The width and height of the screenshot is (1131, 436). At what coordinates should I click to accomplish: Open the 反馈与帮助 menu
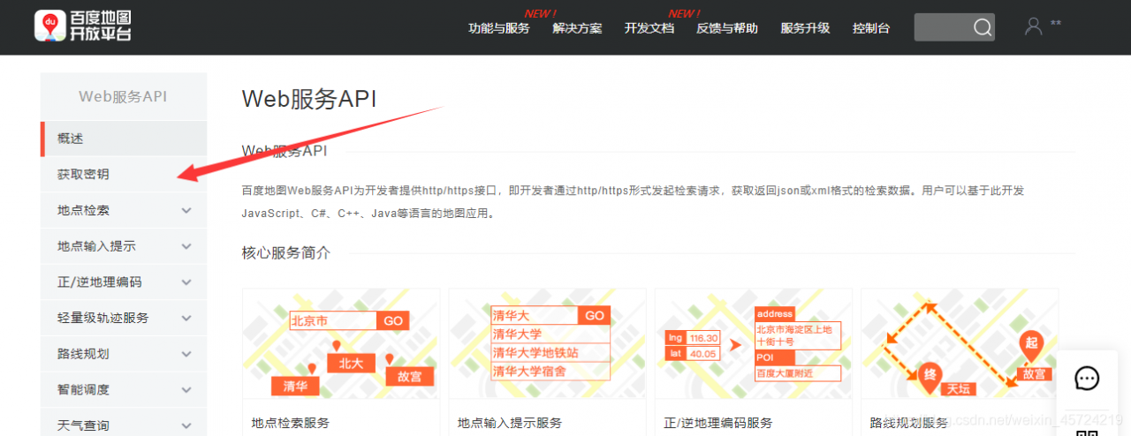tap(727, 28)
